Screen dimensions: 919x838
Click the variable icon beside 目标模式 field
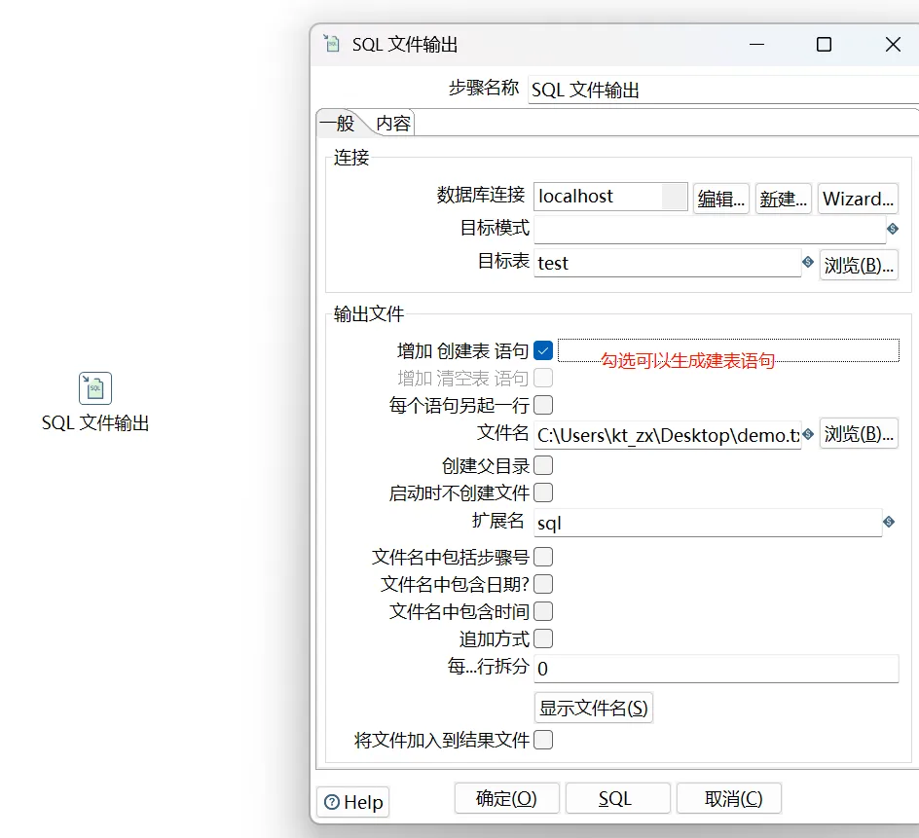point(892,230)
